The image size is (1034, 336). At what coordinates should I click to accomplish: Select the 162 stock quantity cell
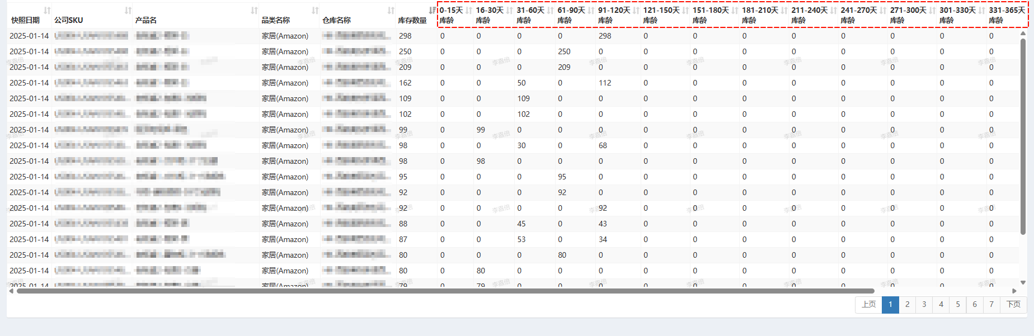click(x=405, y=83)
